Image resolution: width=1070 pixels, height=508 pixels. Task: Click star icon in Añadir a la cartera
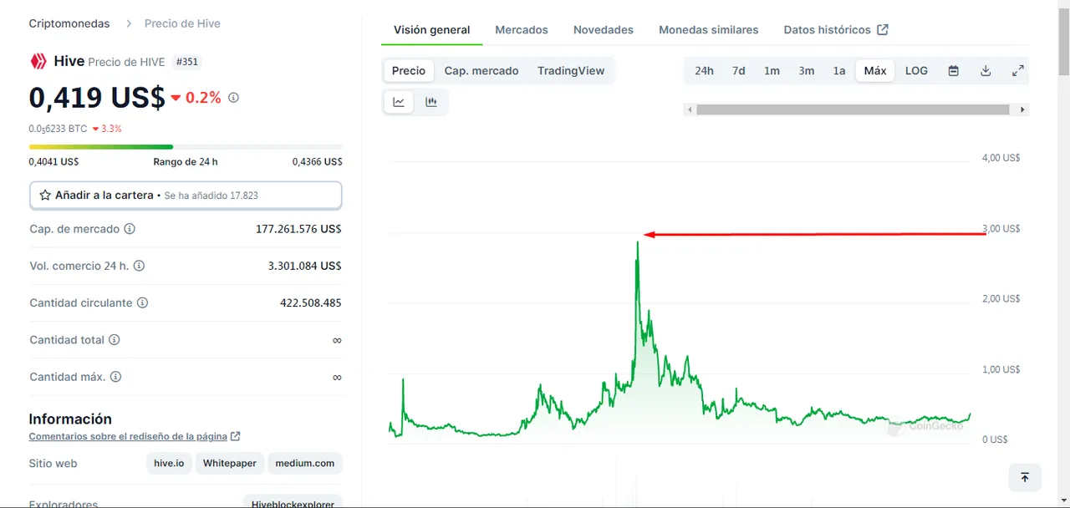45,195
